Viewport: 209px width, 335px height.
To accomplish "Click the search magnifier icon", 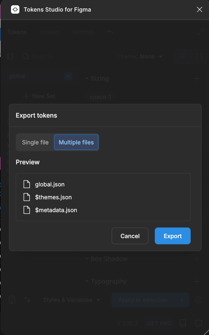I will point(25,56).
